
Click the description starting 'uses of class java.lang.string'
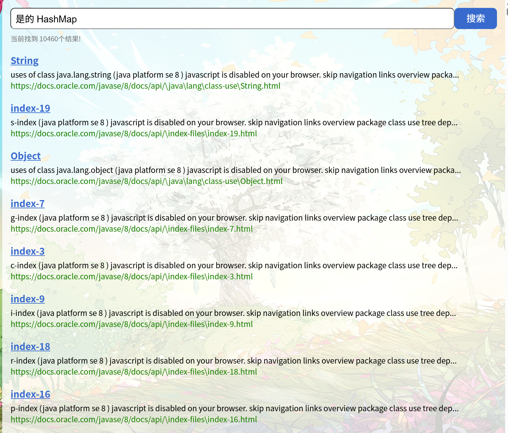click(235, 75)
